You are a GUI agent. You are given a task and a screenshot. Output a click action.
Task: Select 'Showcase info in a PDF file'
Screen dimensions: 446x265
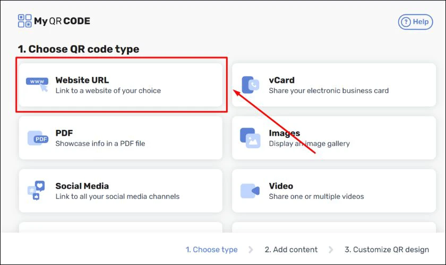[x=100, y=144]
